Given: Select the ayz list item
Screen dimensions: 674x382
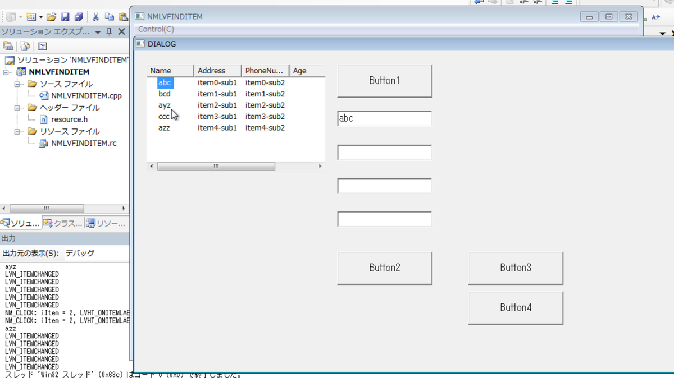Looking at the screenshot, I should point(165,105).
